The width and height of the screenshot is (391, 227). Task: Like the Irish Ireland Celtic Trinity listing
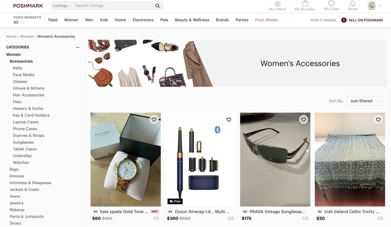378,120
